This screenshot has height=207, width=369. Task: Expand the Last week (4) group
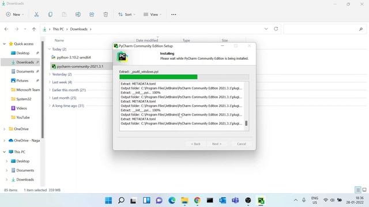pyautogui.click(x=50, y=82)
